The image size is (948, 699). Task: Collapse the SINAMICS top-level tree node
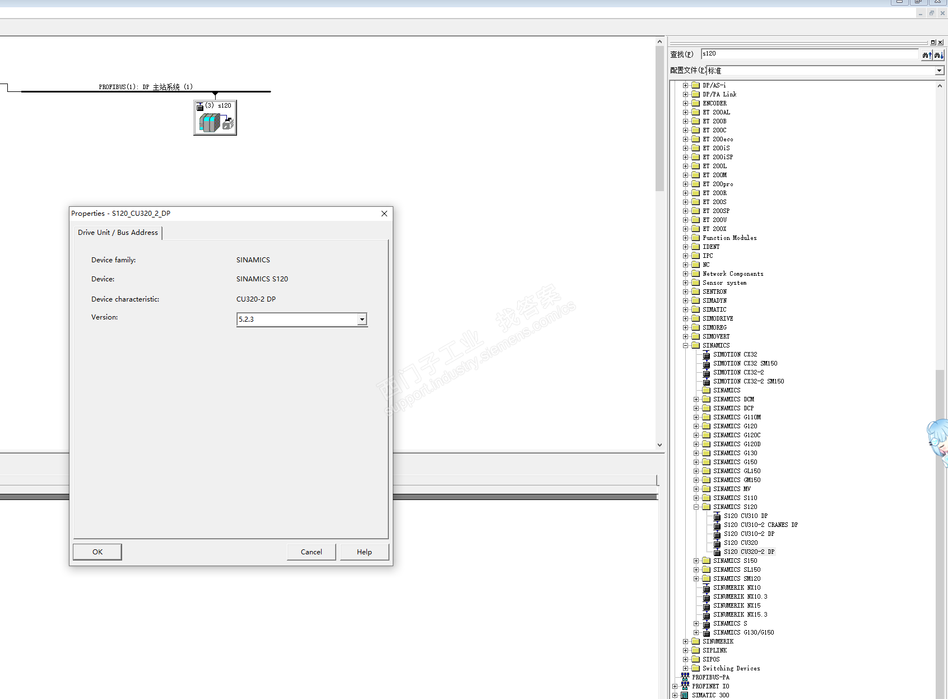pyautogui.click(x=685, y=345)
